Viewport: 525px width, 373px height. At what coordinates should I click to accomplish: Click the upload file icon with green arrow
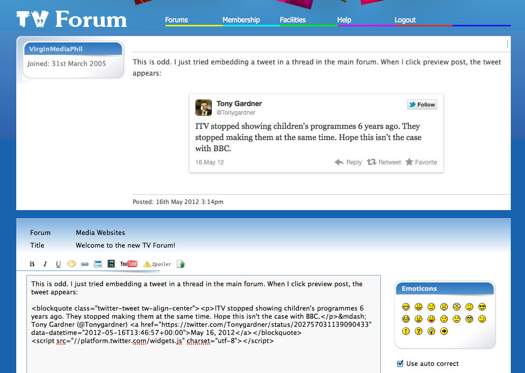[x=181, y=264]
